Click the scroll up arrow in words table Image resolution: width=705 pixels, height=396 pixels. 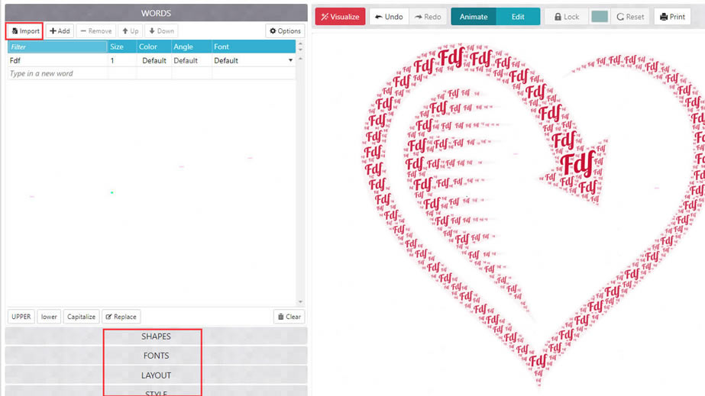[x=300, y=59]
